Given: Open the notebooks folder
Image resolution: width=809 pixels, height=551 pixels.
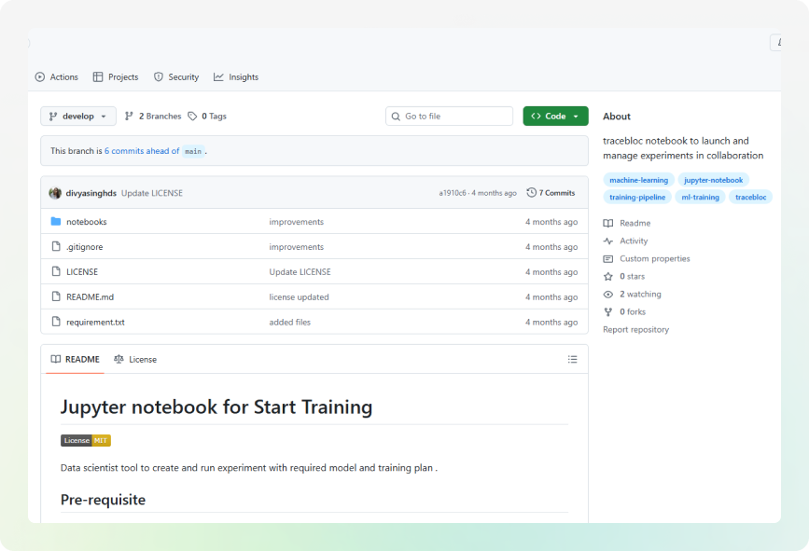Looking at the screenshot, I should coord(86,222).
